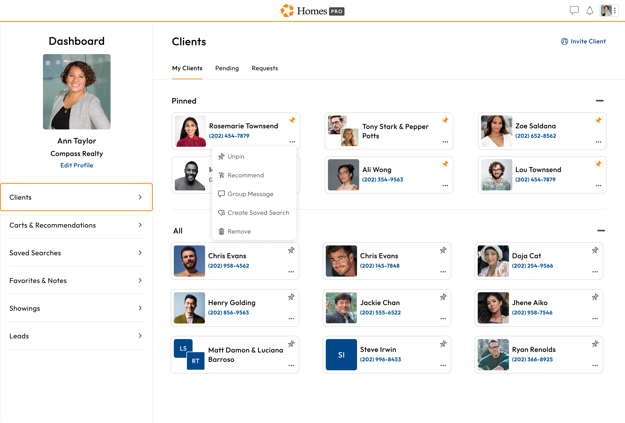The image size is (625, 423).
Task: Pin the Steve Irwin client card
Action: click(x=443, y=344)
